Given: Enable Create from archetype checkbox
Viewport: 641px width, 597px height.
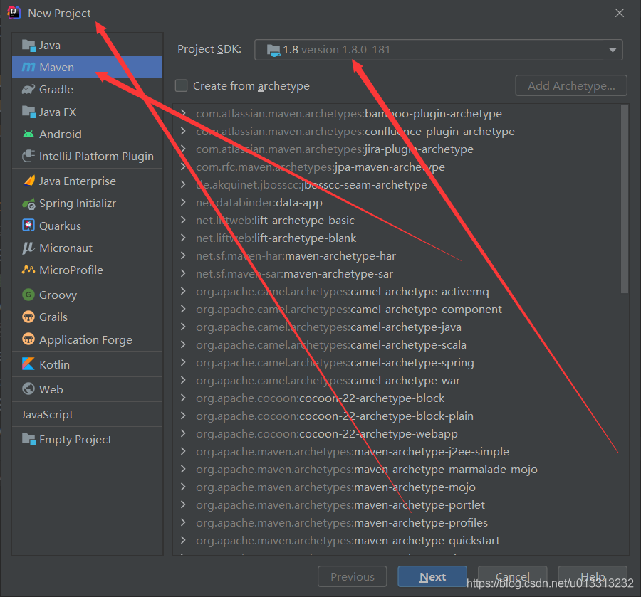Looking at the screenshot, I should (181, 86).
